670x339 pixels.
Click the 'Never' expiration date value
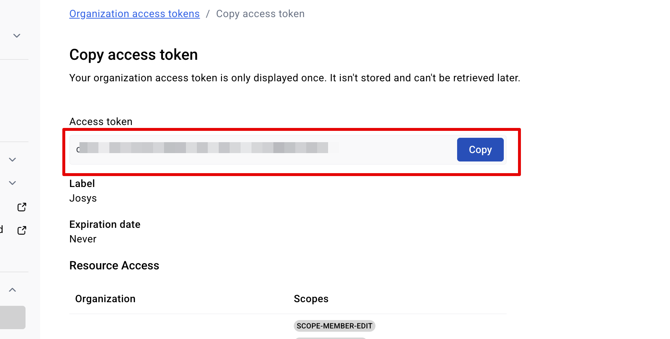[83, 239]
